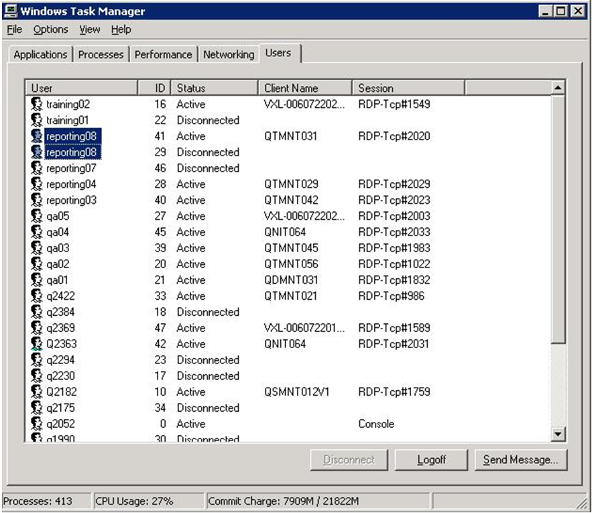The width and height of the screenshot is (594, 513).
Task: Click Processes: 413 in status bar
Action: pyautogui.click(x=38, y=501)
